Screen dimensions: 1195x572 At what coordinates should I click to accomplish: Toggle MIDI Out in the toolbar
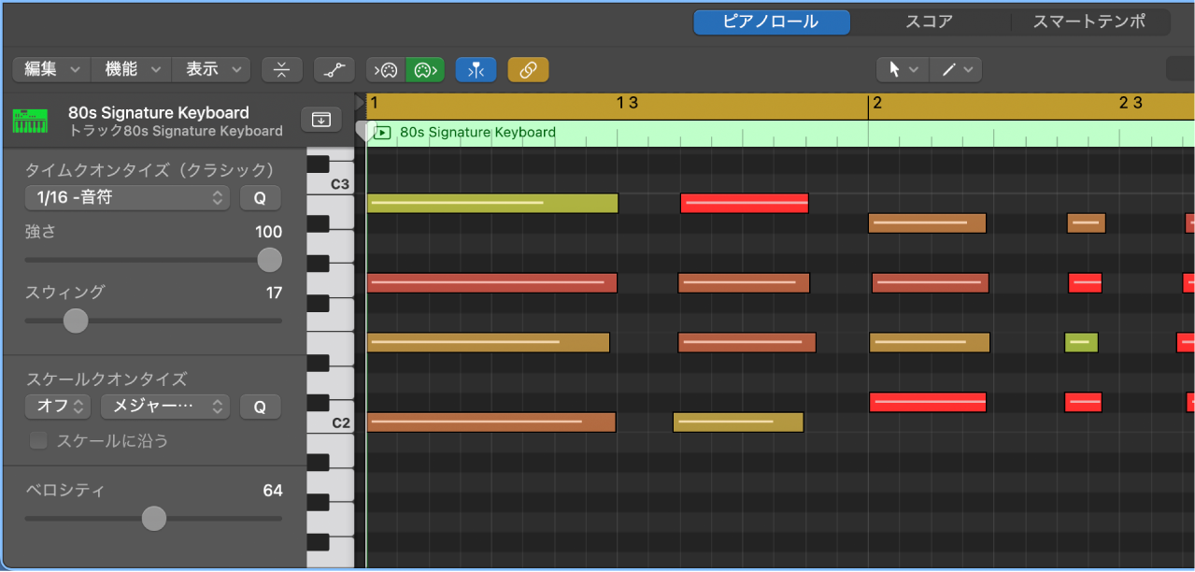click(x=425, y=69)
